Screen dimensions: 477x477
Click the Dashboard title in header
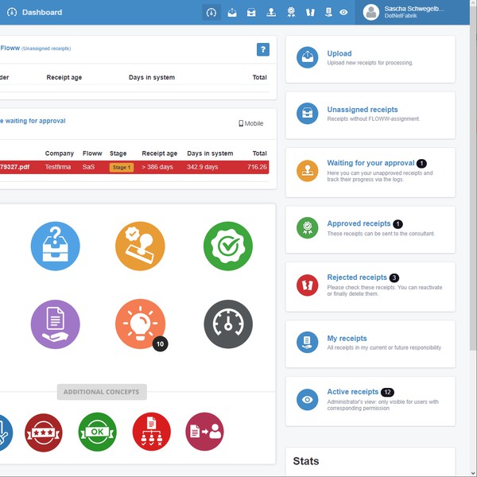pos(42,13)
